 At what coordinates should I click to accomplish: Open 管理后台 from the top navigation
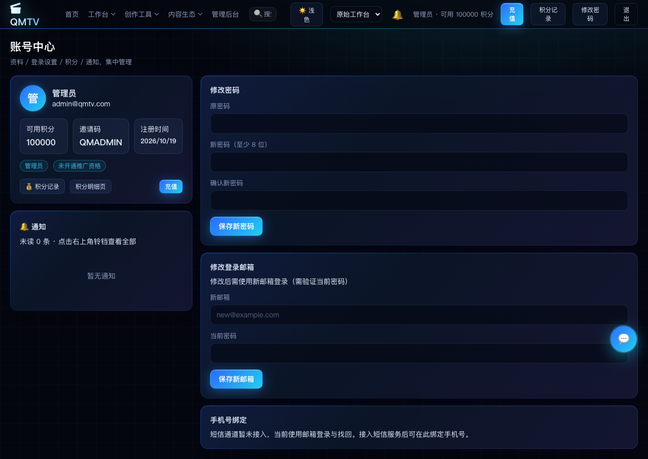225,14
